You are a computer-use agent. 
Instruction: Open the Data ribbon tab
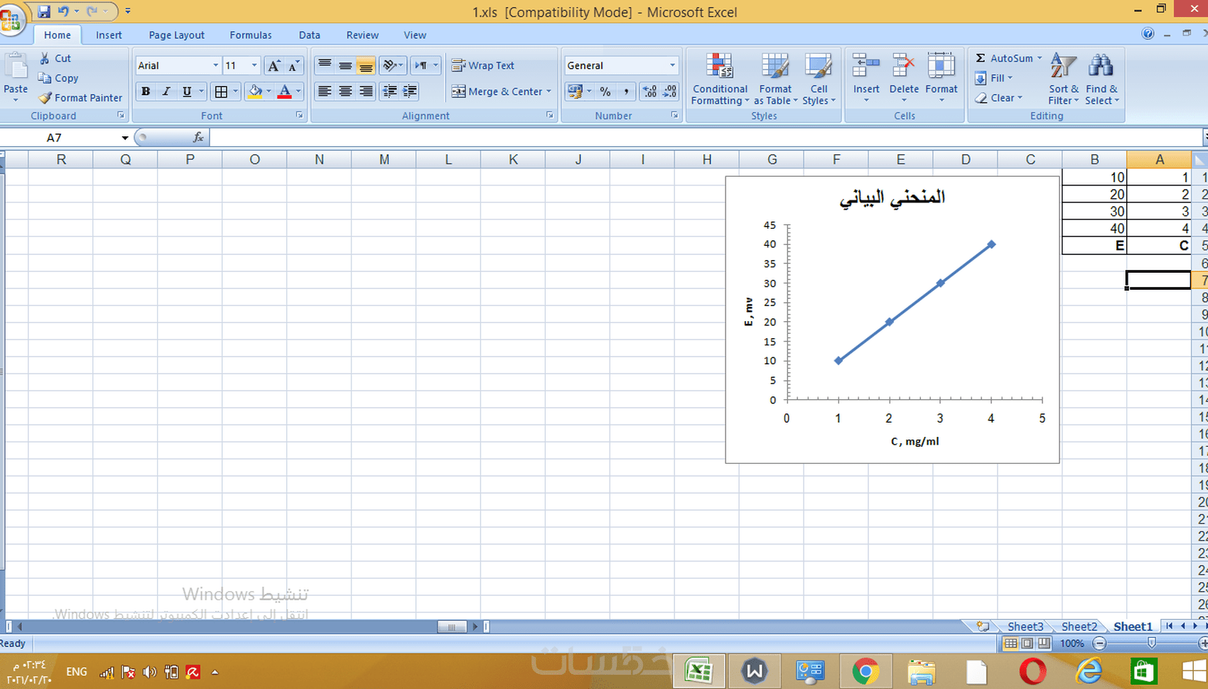309,35
